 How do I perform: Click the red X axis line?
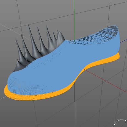coord(105,80)
